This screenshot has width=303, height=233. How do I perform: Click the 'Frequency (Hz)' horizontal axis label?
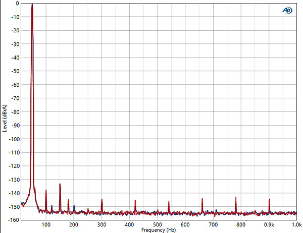159,230
